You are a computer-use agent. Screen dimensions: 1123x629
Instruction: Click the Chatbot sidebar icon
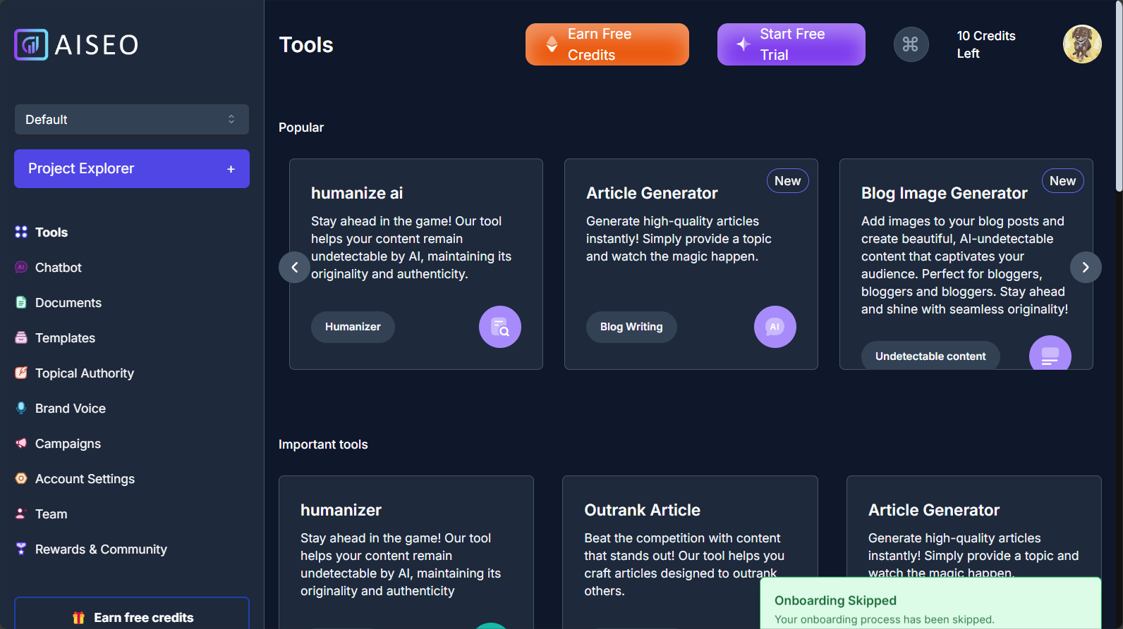(21, 267)
